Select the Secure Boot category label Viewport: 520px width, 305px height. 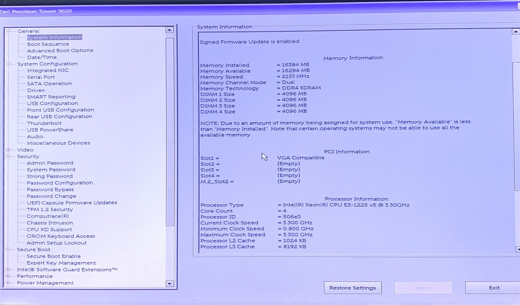(x=33, y=250)
